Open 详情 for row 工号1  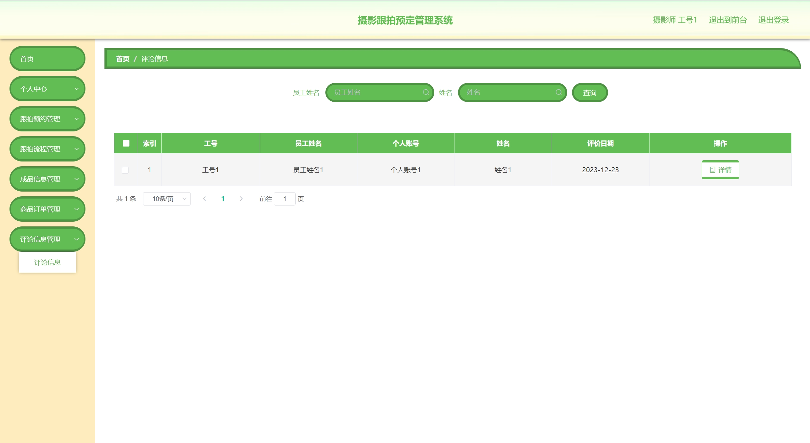click(720, 170)
